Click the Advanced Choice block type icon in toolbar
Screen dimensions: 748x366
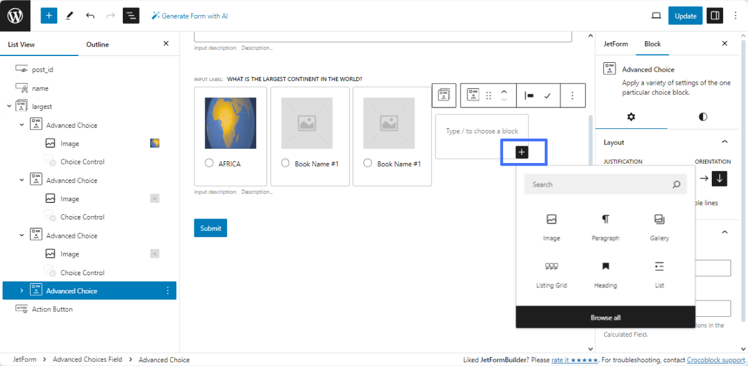tap(473, 95)
